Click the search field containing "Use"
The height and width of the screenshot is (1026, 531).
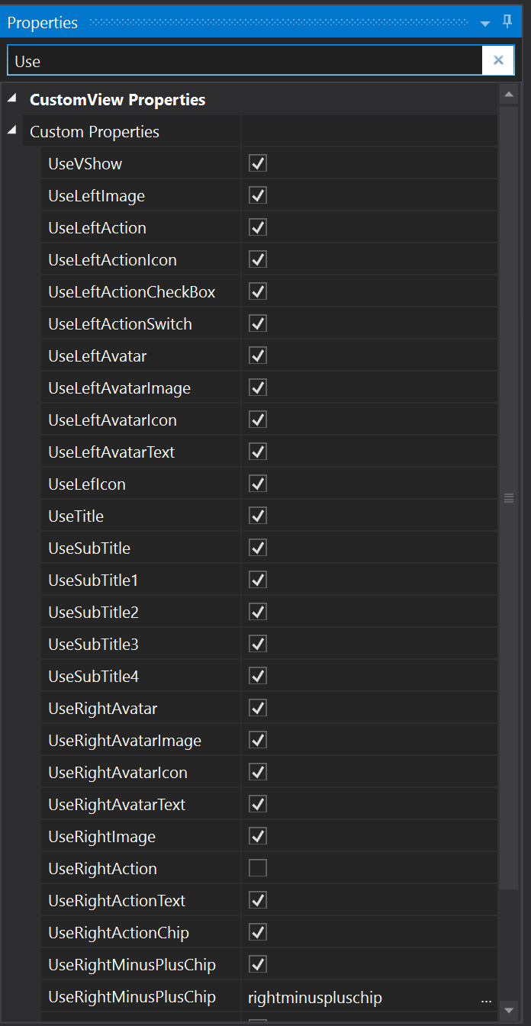click(244, 61)
